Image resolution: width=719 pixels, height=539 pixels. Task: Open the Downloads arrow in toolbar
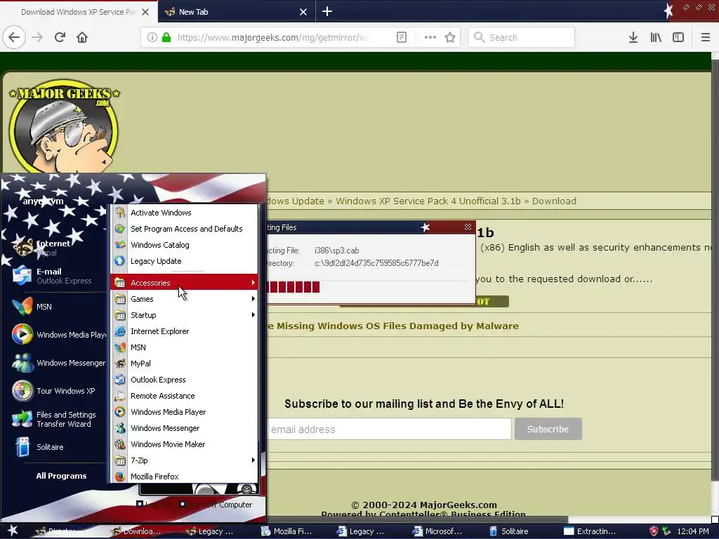(633, 38)
